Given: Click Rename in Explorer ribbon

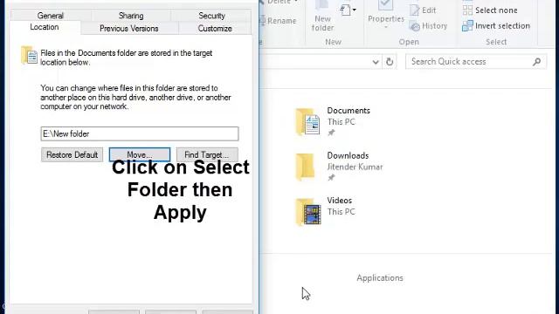Looking at the screenshot, I should tap(278, 21).
